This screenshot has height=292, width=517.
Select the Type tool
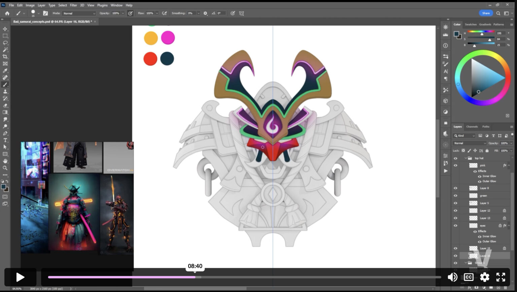(x=5, y=140)
